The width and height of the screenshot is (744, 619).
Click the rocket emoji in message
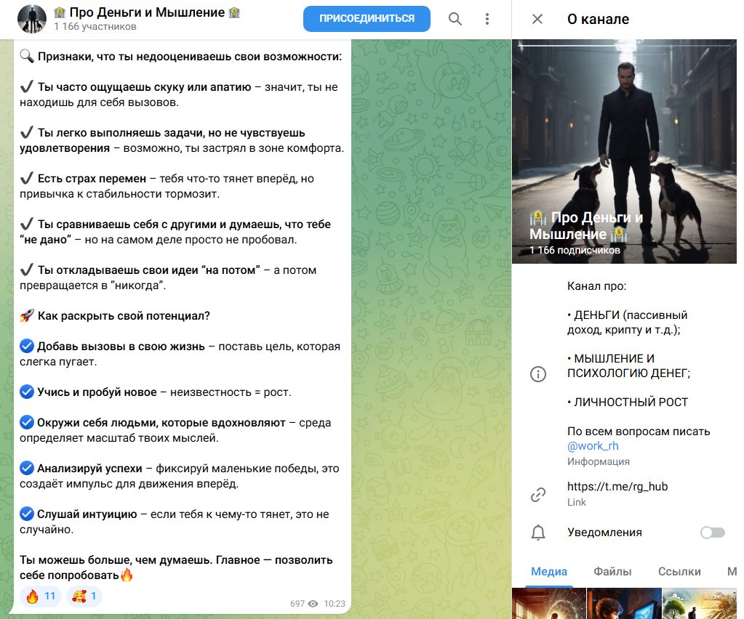click(27, 315)
